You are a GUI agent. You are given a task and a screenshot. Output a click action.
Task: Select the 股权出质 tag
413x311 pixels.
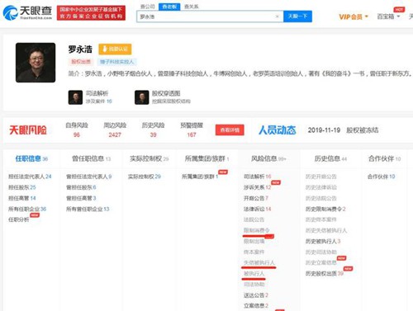click(81, 62)
